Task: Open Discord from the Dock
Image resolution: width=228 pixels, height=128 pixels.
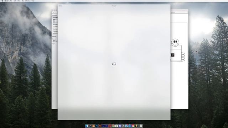Action: pos(120,126)
